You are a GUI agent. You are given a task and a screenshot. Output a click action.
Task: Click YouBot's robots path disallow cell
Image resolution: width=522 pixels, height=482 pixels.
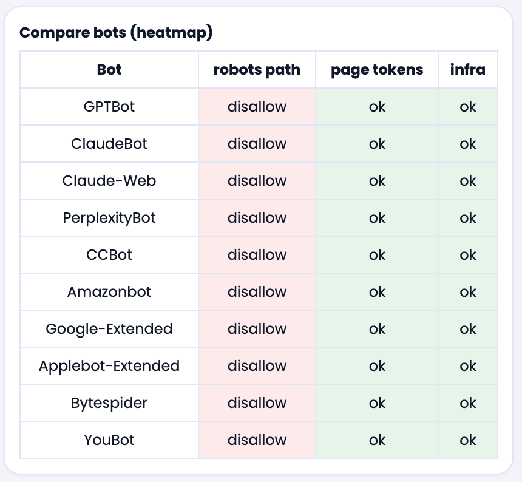tap(257, 440)
